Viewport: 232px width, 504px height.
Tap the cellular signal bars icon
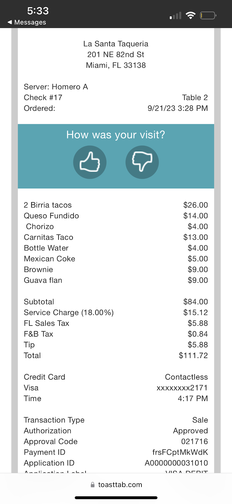coord(176,16)
